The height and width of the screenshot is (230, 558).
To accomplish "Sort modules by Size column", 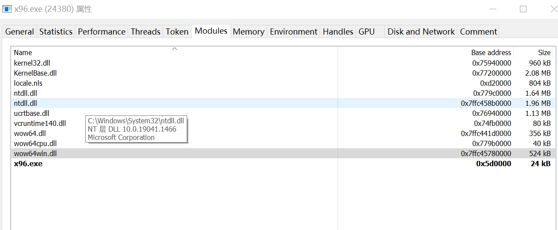I will [x=544, y=52].
